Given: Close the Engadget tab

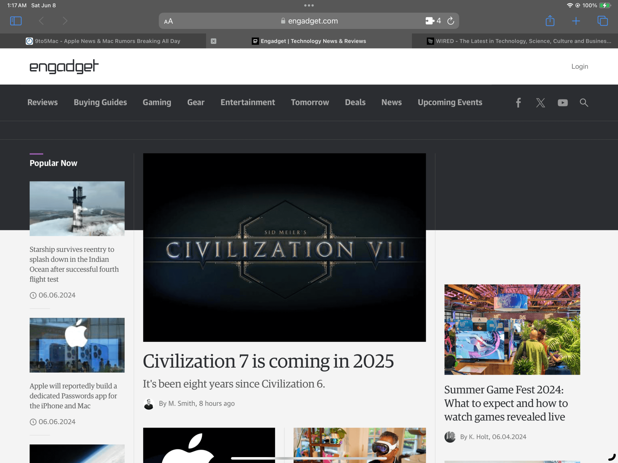Looking at the screenshot, I should [x=214, y=41].
